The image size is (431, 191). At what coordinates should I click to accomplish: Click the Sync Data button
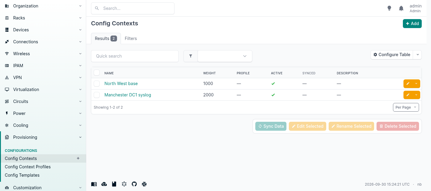[x=271, y=126]
